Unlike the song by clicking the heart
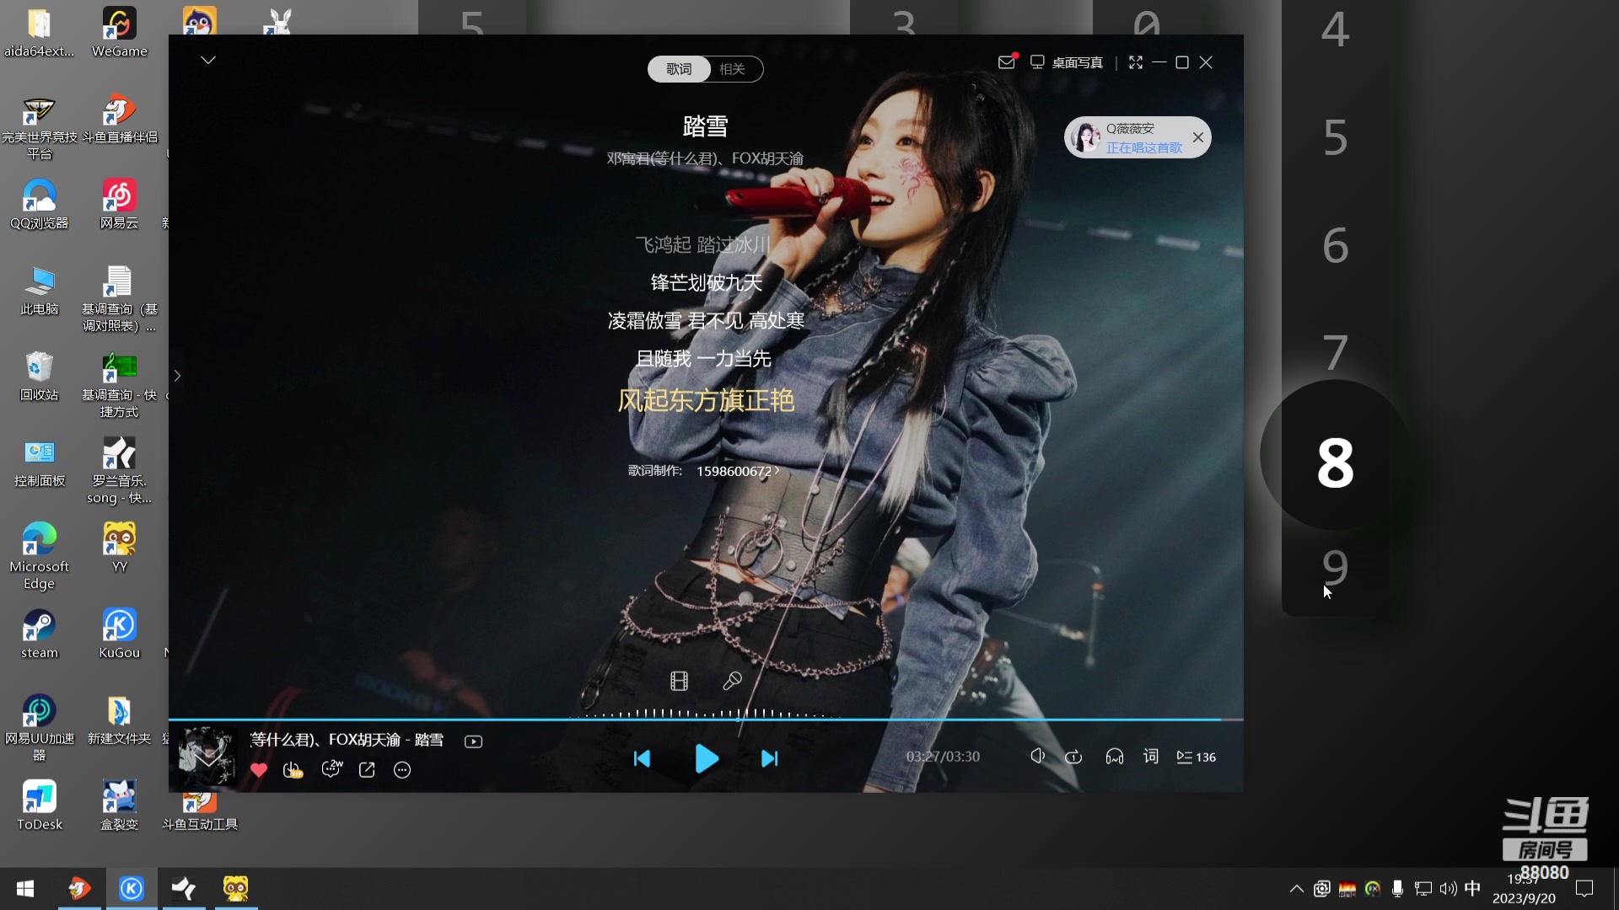The image size is (1619, 910). (259, 770)
